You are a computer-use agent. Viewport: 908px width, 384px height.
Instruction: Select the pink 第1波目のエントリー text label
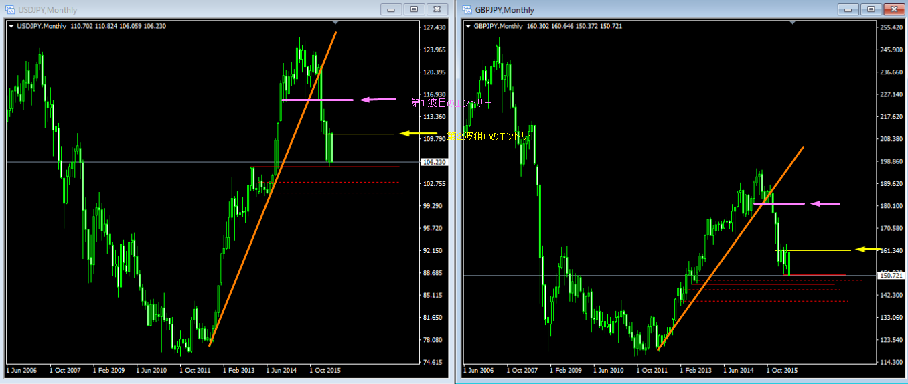tap(450, 103)
